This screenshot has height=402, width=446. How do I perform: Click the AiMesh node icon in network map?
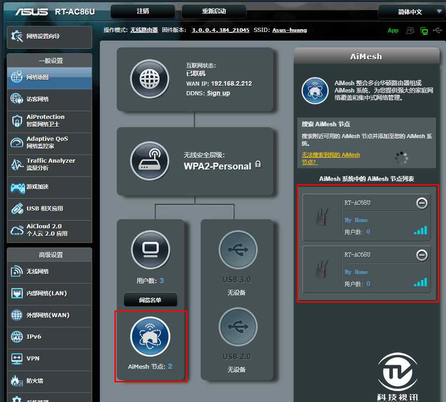click(150, 337)
